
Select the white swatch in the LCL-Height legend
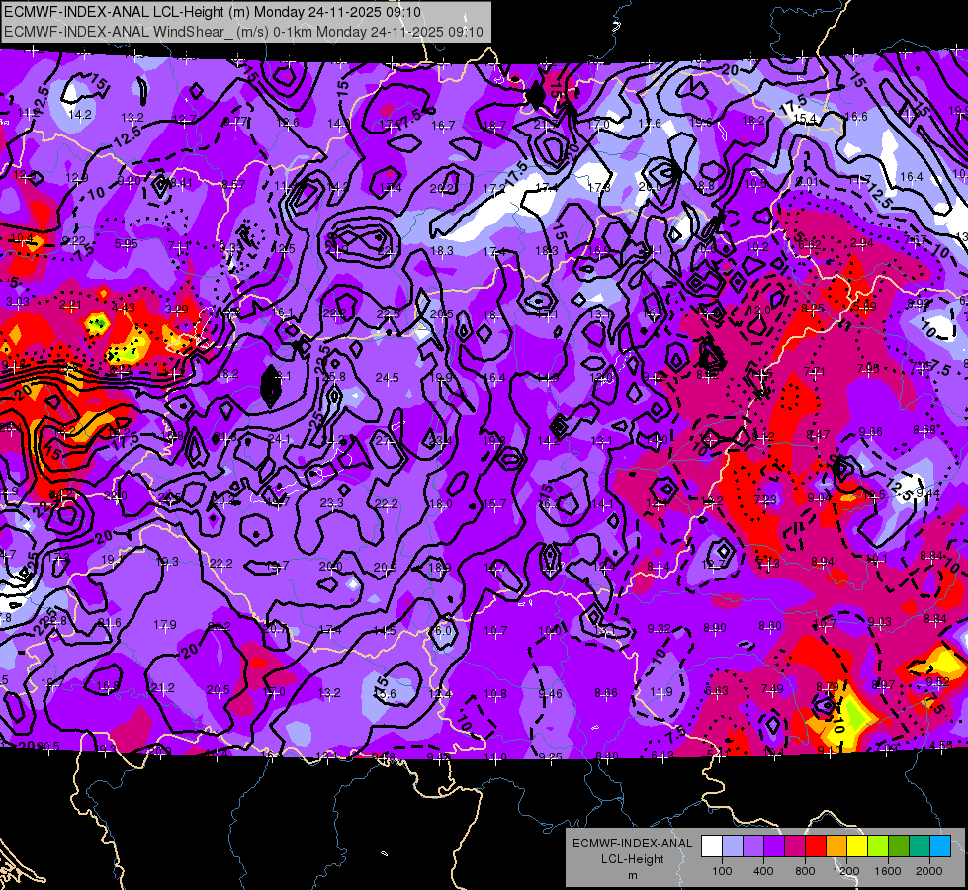(711, 846)
